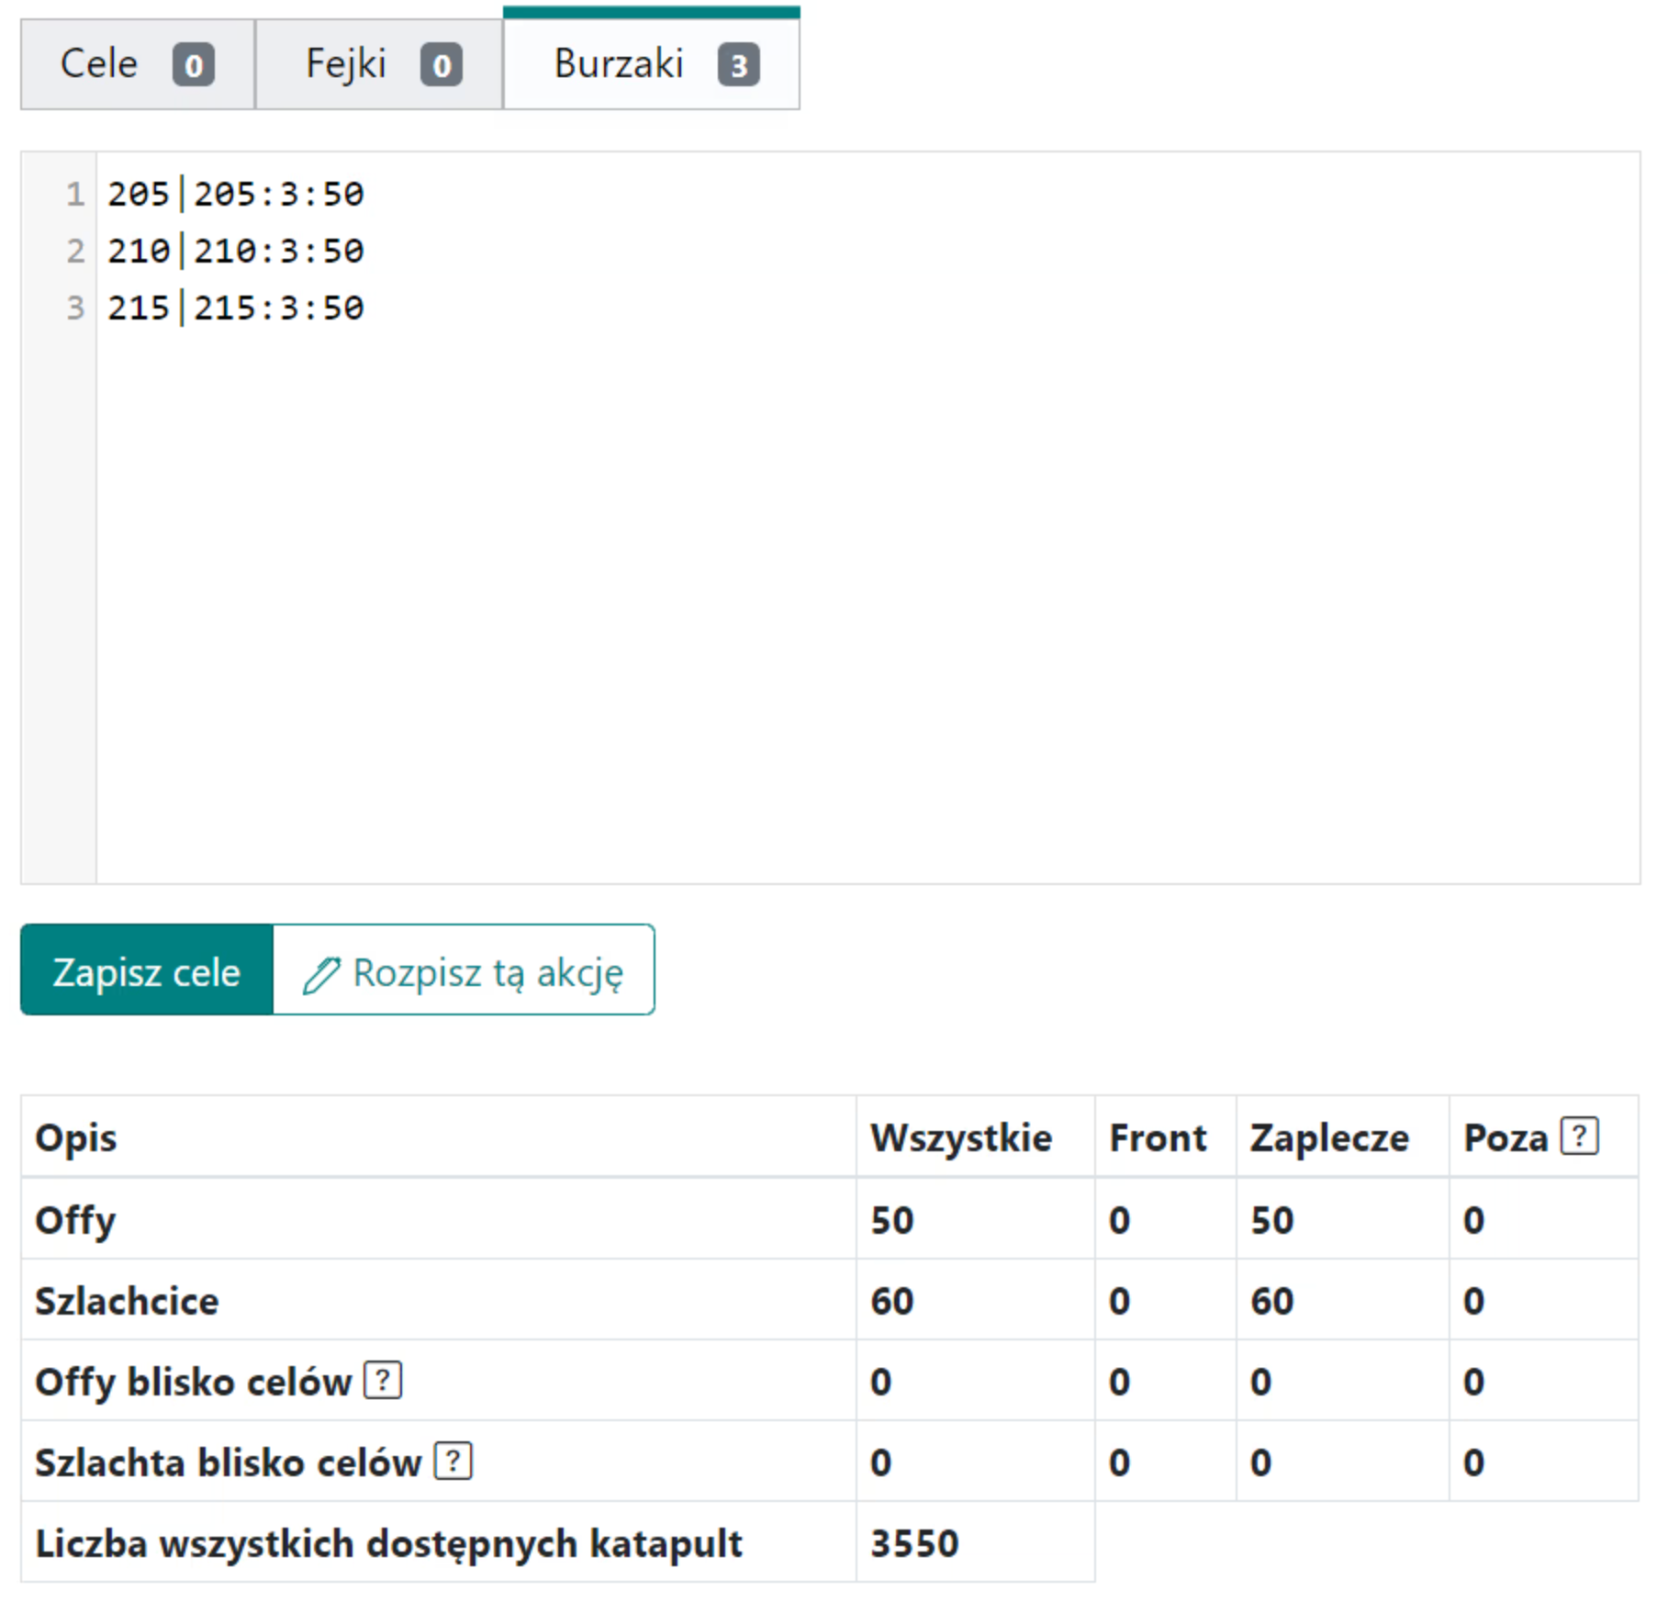This screenshot has width=1668, height=1602.
Task: Click help icon beside Szlachta blisko celów
Action: (x=453, y=1461)
